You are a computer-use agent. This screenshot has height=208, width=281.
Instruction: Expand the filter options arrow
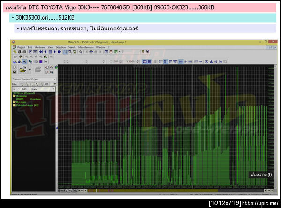55,84
